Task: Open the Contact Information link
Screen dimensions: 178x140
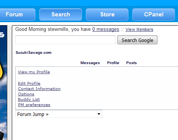Action: (x=39, y=89)
